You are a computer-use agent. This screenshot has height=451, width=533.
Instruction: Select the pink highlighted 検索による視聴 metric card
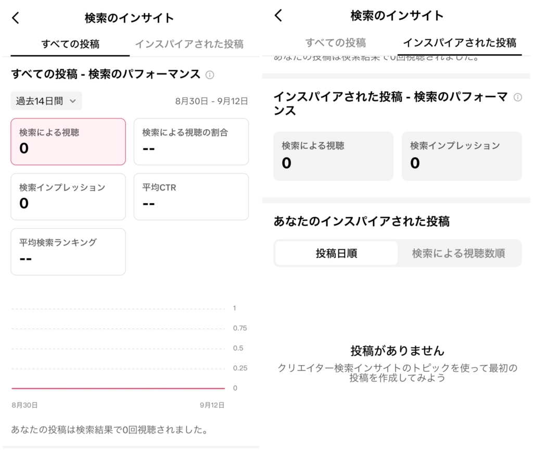tap(68, 142)
